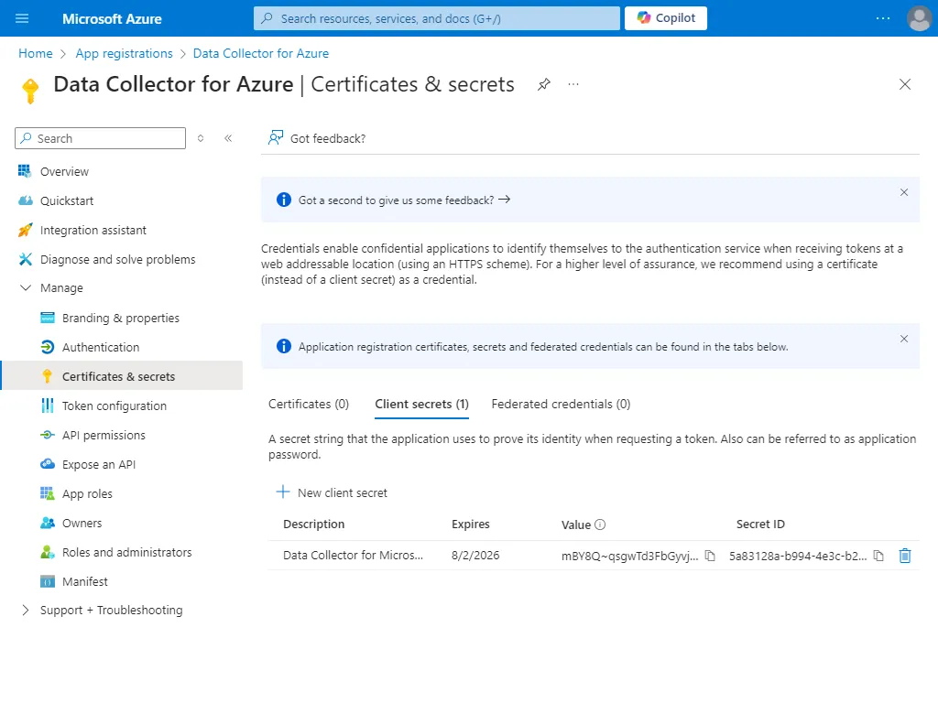Click the 5a83128a-b994 secret ID text
This screenshot has width=938, height=703.
(798, 556)
